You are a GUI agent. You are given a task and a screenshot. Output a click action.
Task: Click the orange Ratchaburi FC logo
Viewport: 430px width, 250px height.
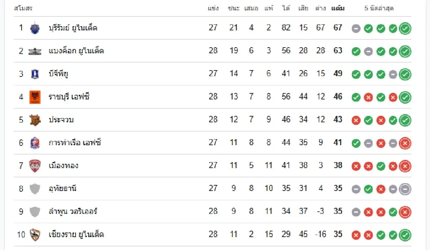[35, 97]
